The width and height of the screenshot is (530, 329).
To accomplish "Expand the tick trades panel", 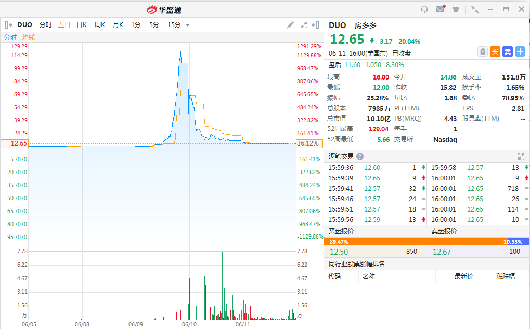I will point(521,156).
